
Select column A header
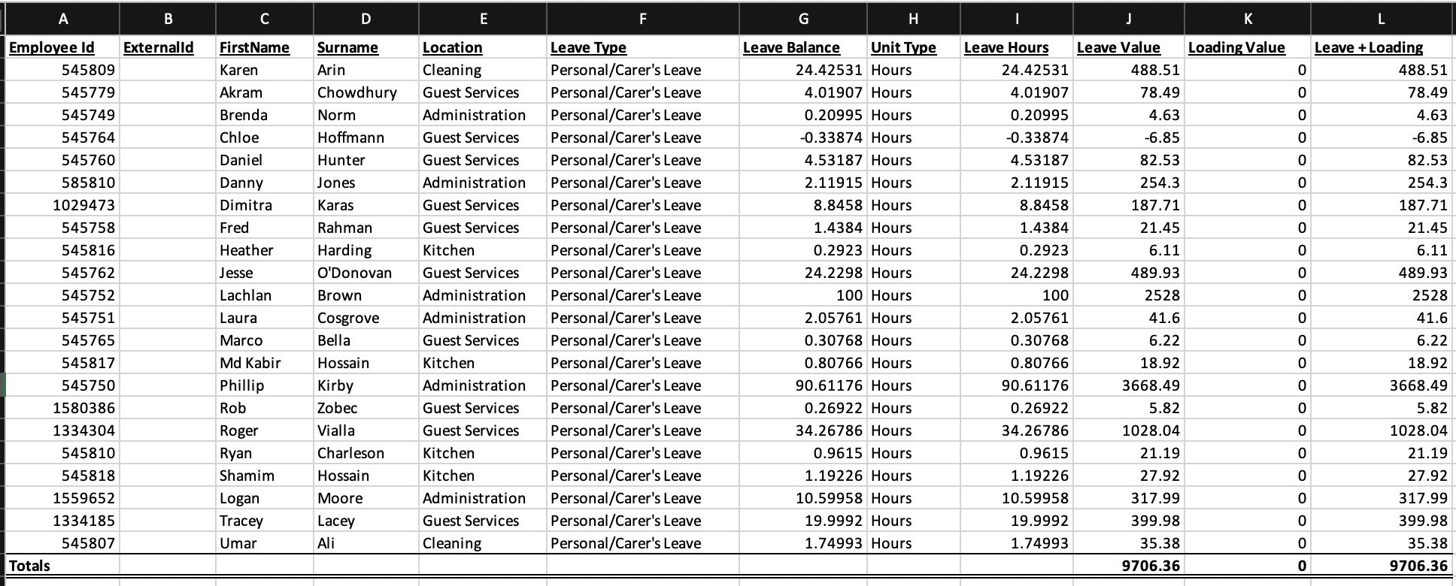pyautogui.click(x=62, y=19)
